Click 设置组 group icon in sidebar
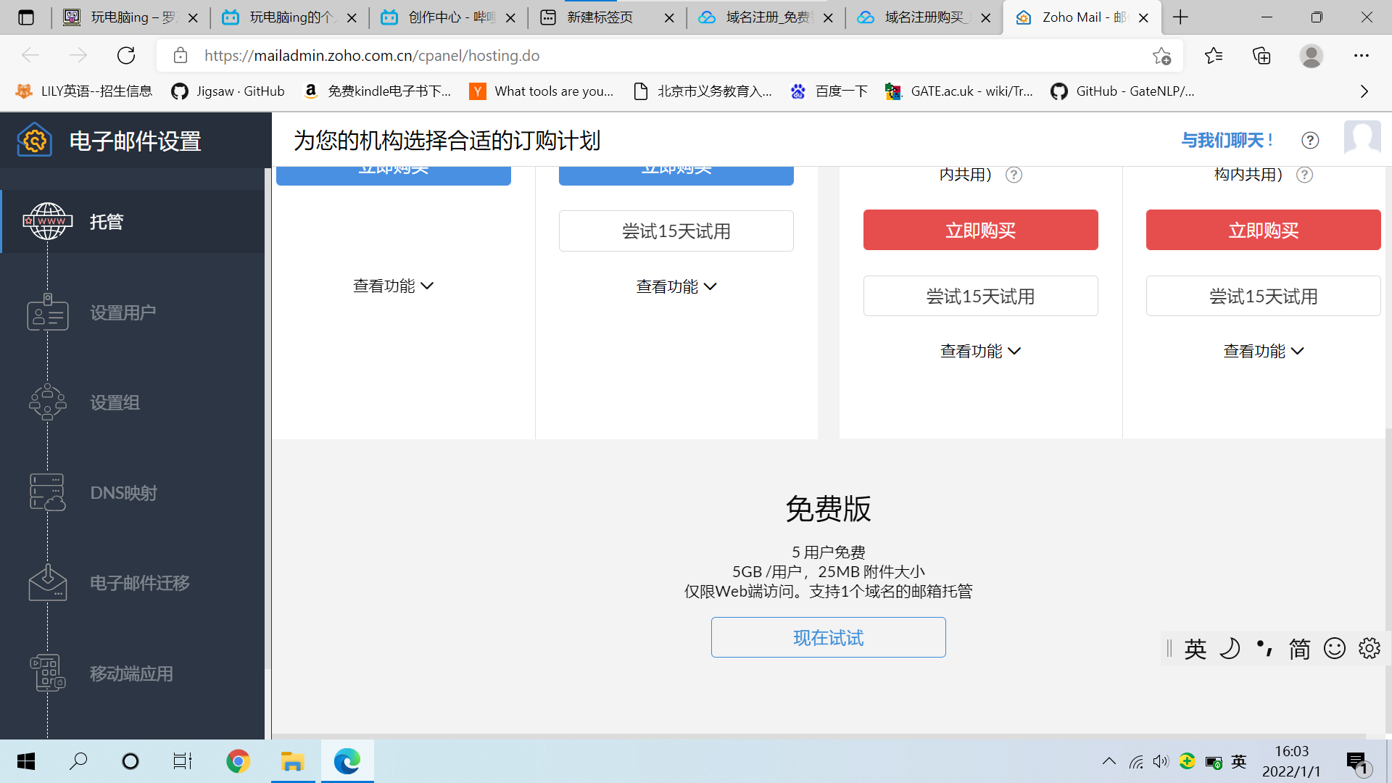 [x=47, y=402]
